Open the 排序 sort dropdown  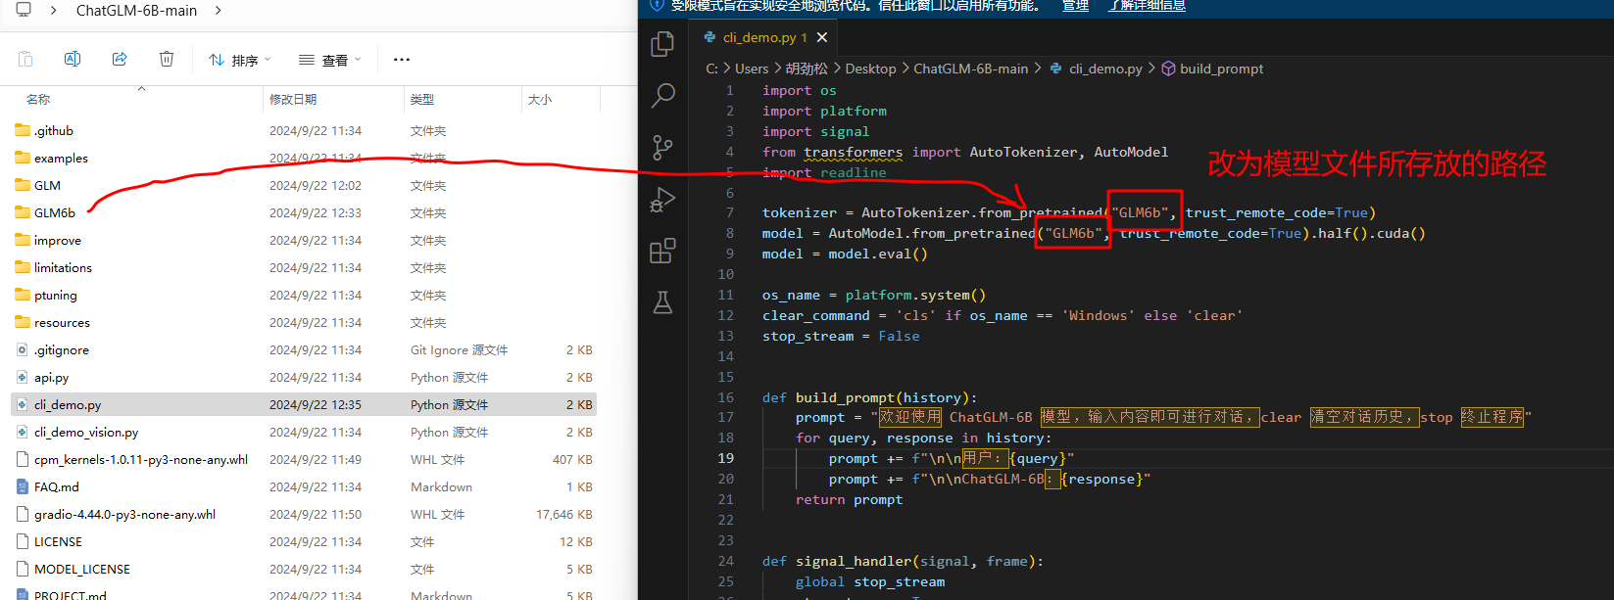click(240, 60)
